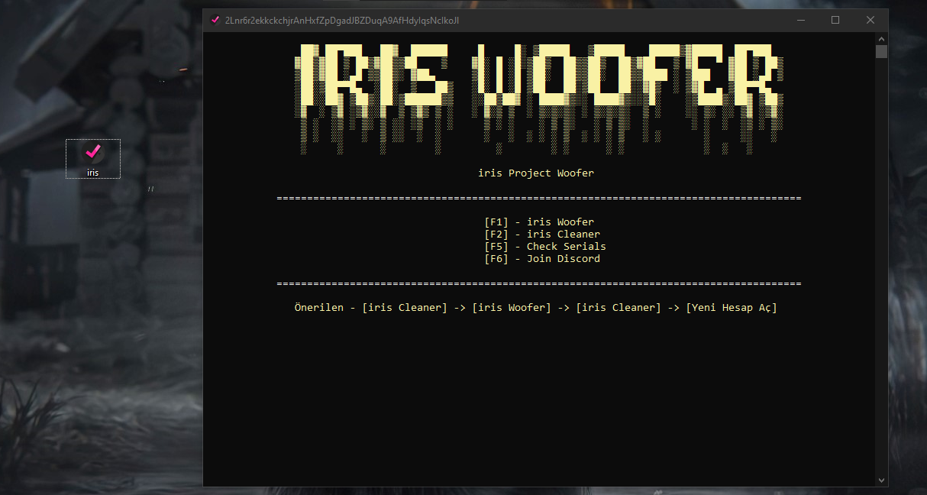Click the scrollbar down arrow
Screen dimensions: 927x495
(x=882, y=480)
